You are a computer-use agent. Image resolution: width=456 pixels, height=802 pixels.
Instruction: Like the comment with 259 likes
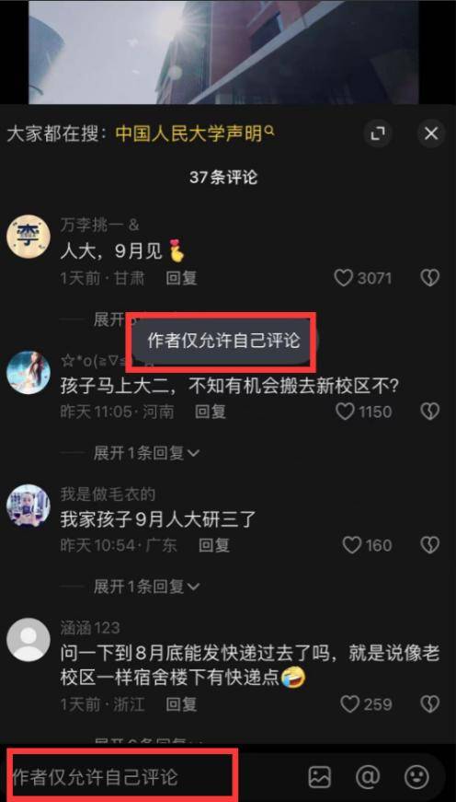click(x=349, y=704)
